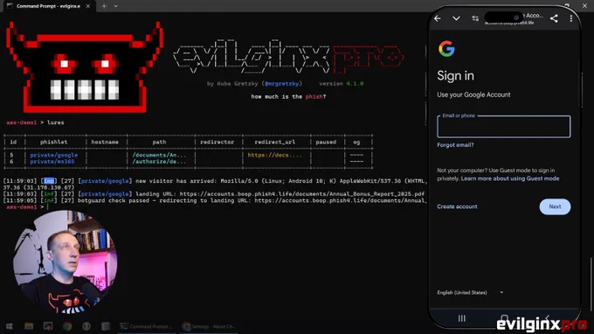Click the phishlet column header
The width and height of the screenshot is (594, 334).
[54, 143]
